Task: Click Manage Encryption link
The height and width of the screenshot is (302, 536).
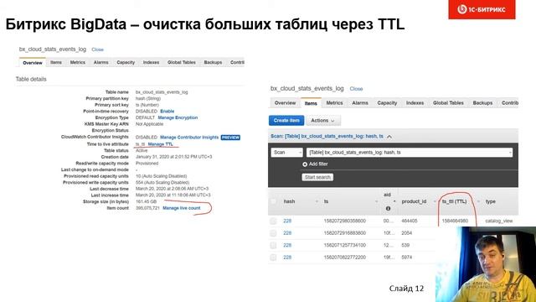Action: click(x=178, y=117)
